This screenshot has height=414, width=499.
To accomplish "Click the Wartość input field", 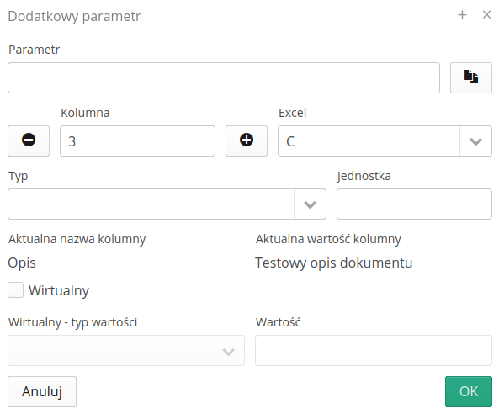I will pyautogui.click(x=374, y=350).
